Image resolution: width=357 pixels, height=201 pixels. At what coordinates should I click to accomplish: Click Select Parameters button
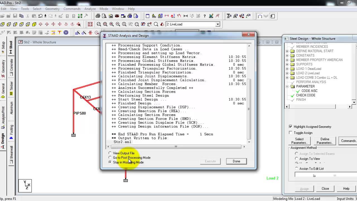(x=299, y=141)
